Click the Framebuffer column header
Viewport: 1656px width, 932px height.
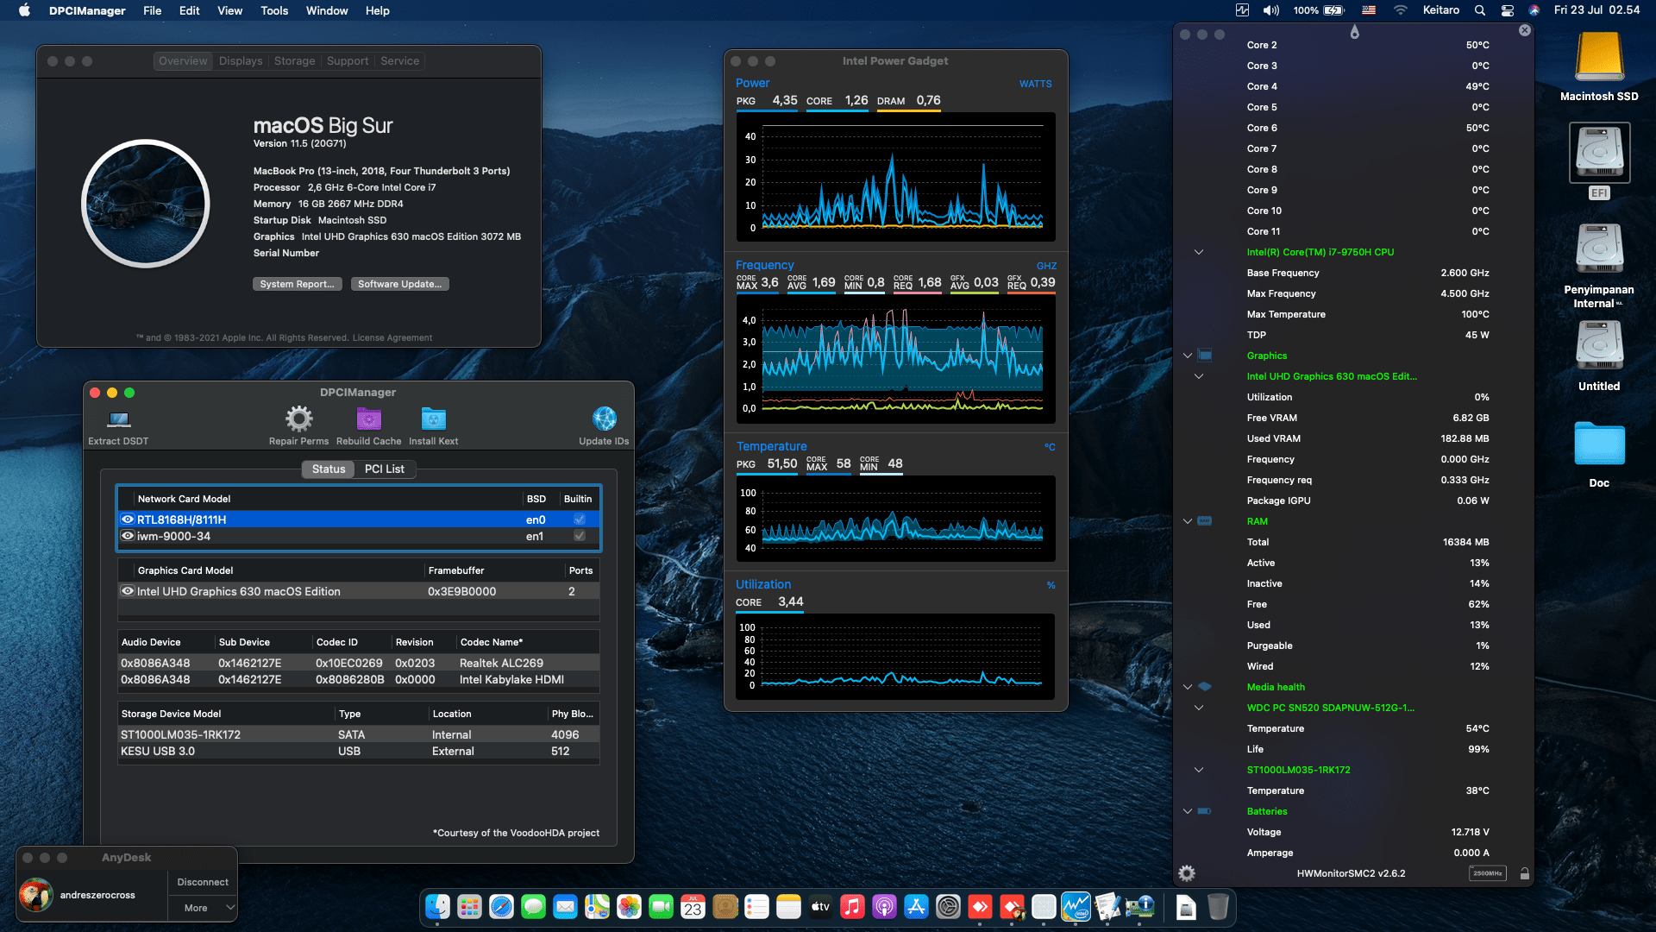456,570
